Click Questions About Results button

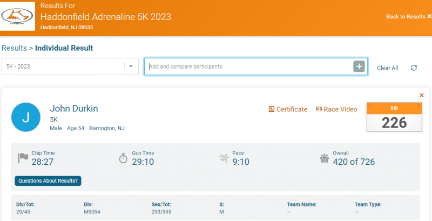coord(48,181)
